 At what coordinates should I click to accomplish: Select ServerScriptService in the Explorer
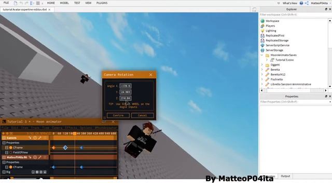click(278, 45)
